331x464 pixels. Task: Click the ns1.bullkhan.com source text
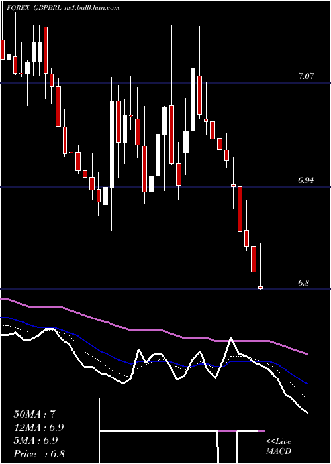click(91, 8)
